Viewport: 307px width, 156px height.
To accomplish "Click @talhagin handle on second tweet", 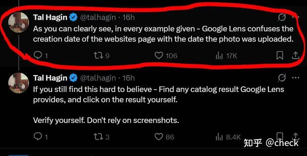I will pos(98,78).
